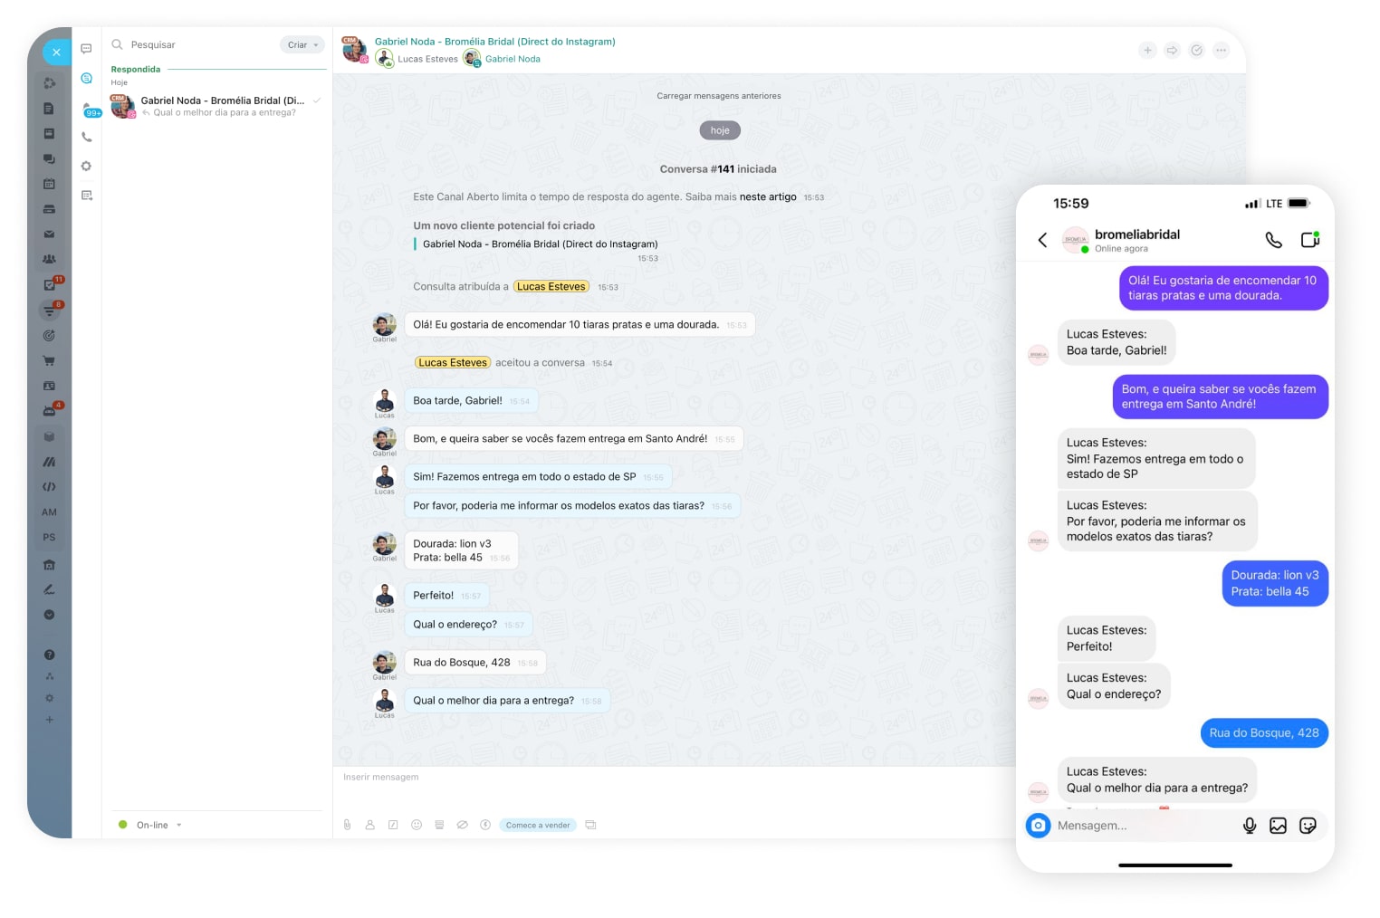Open the emoji picker in message toolbar
The height and width of the screenshot is (918, 1380).
coord(417,825)
